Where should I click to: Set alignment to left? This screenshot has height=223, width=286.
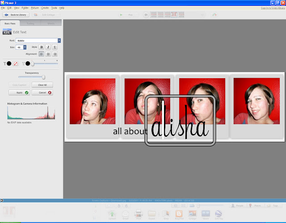point(42,54)
